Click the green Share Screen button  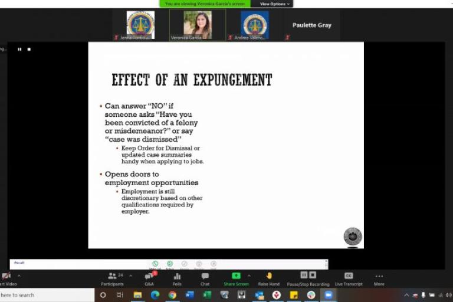point(236,278)
